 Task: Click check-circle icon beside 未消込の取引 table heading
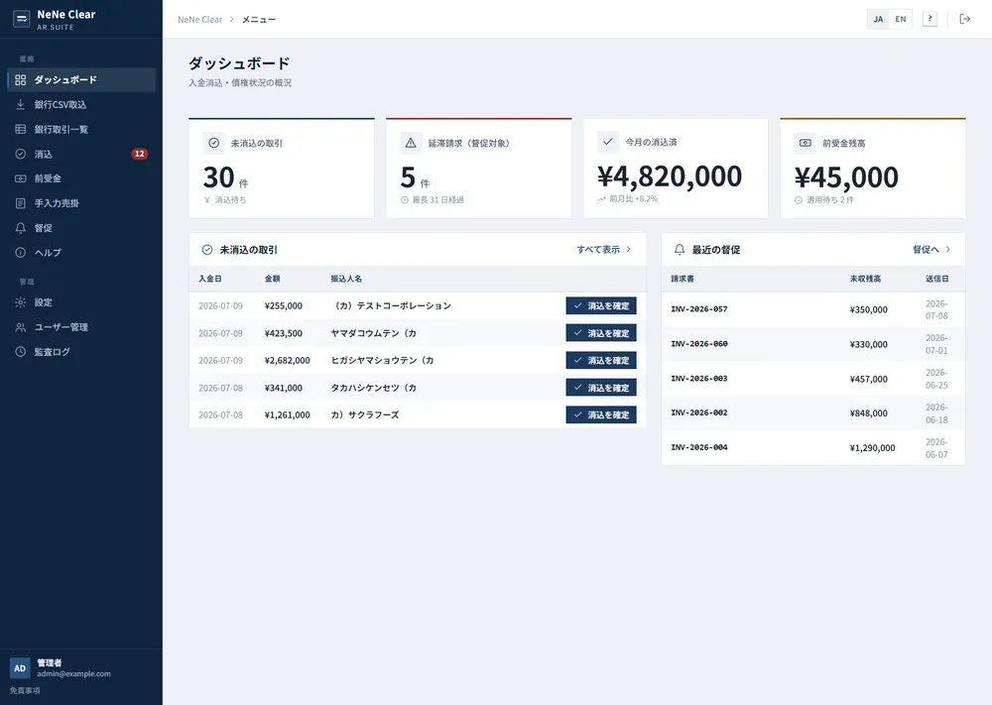[207, 250]
